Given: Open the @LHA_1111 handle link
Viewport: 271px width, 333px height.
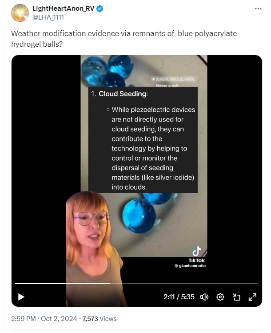Looking at the screenshot, I should pyautogui.click(x=48, y=17).
